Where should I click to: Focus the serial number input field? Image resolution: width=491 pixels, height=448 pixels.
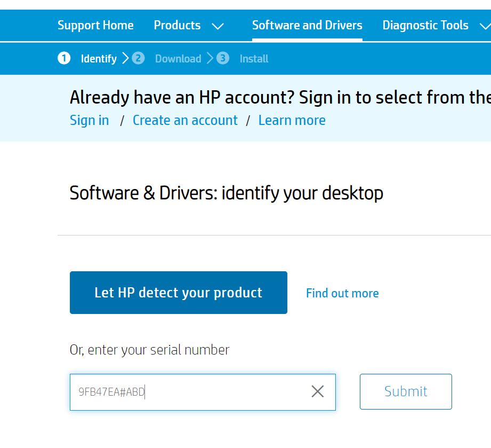(203, 392)
